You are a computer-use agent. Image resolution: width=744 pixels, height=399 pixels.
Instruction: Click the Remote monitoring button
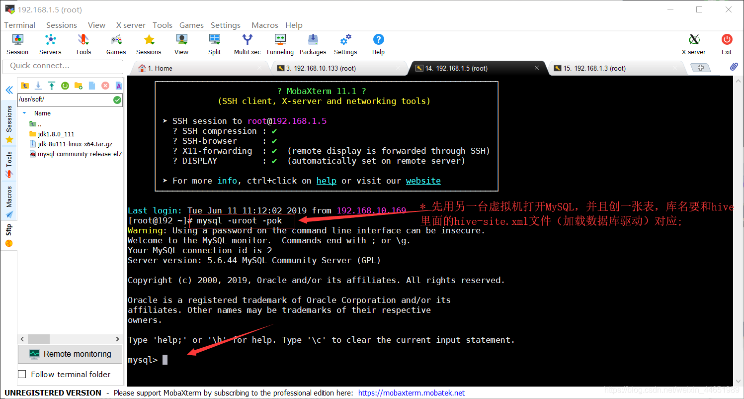(x=70, y=354)
